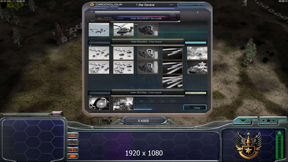This screenshot has height=162, width=288.
Task: Click the green power level meter
Action: [279, 145]
